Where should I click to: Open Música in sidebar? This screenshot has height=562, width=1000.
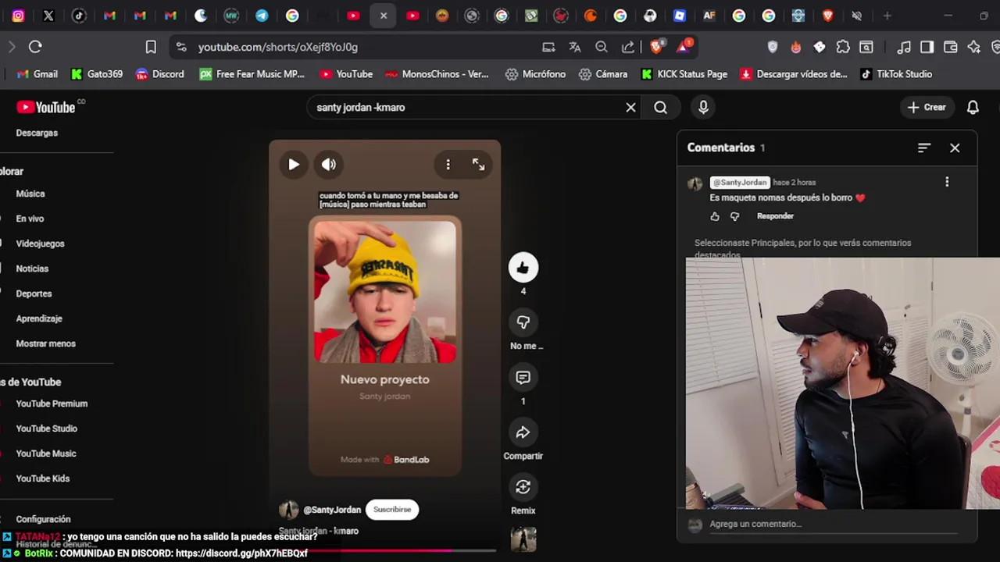30,194
